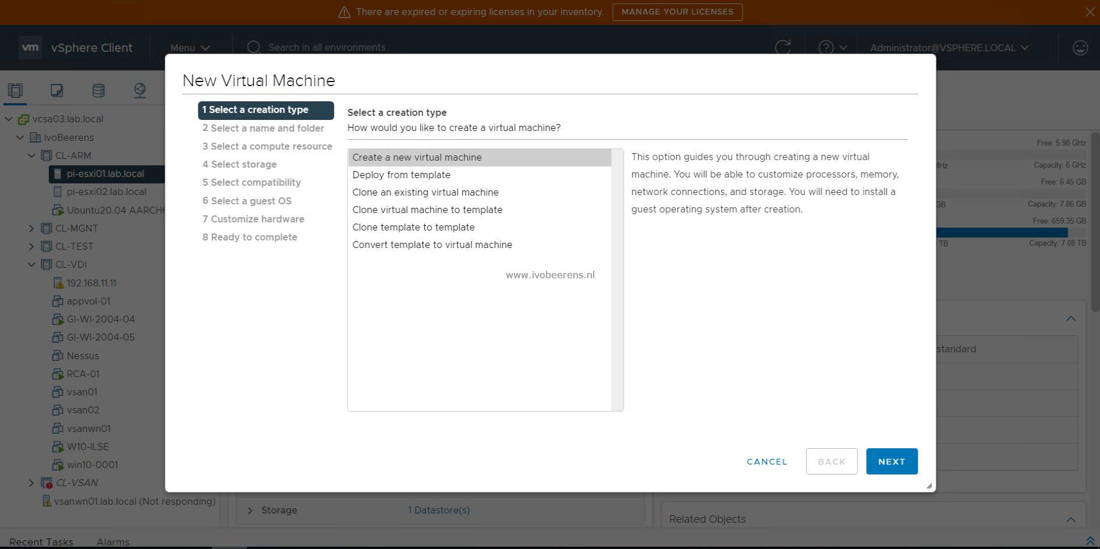Collapse the CL-ARM cluster node
This screenshot has width=1100, height=549.
coord(31,155)
